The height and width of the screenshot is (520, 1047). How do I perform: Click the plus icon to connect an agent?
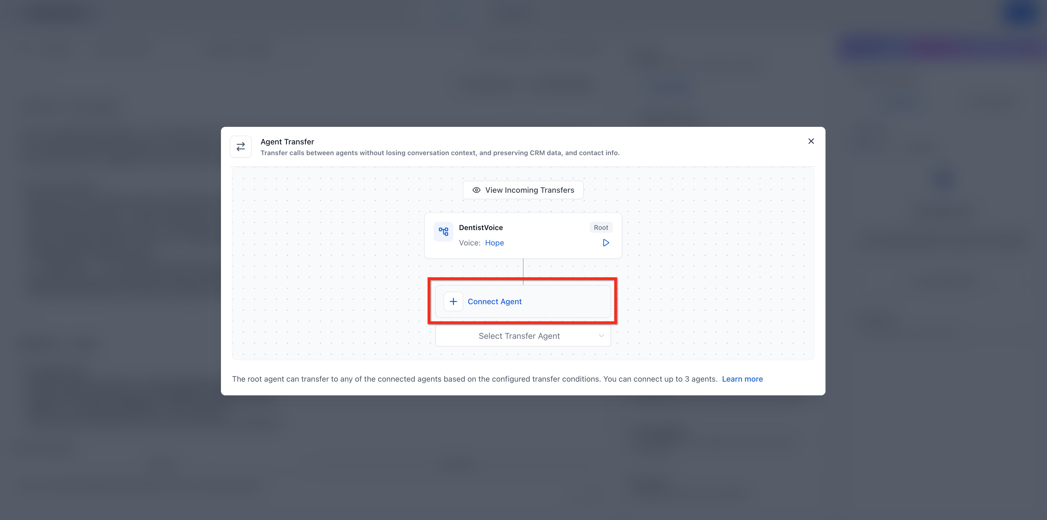pos(453,302)
